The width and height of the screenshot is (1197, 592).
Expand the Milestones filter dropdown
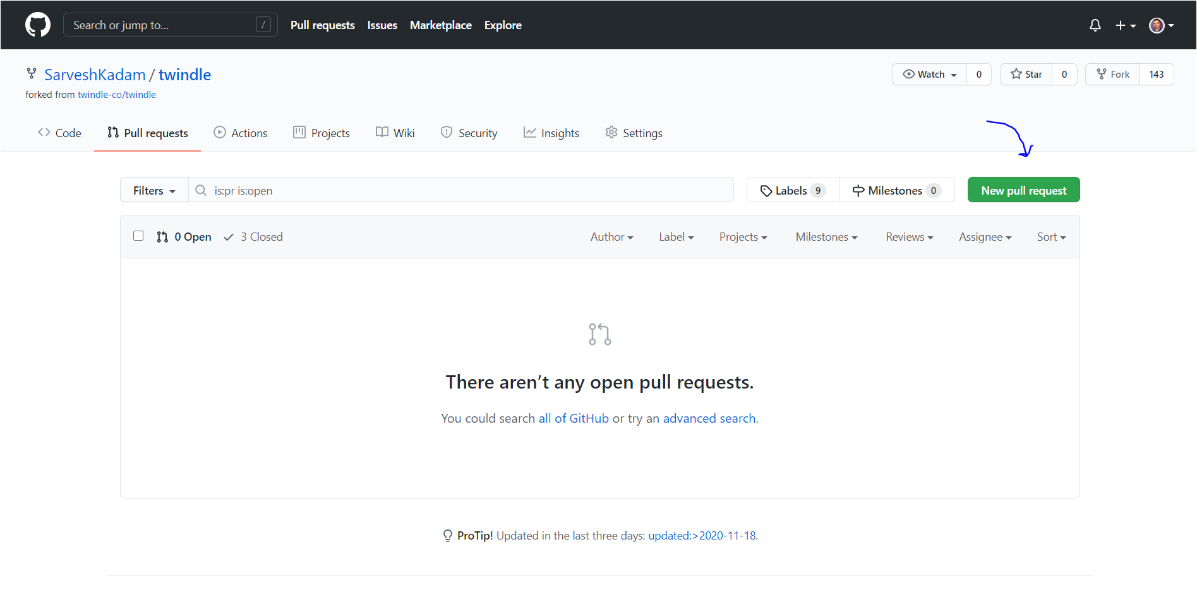click(826, 237)
